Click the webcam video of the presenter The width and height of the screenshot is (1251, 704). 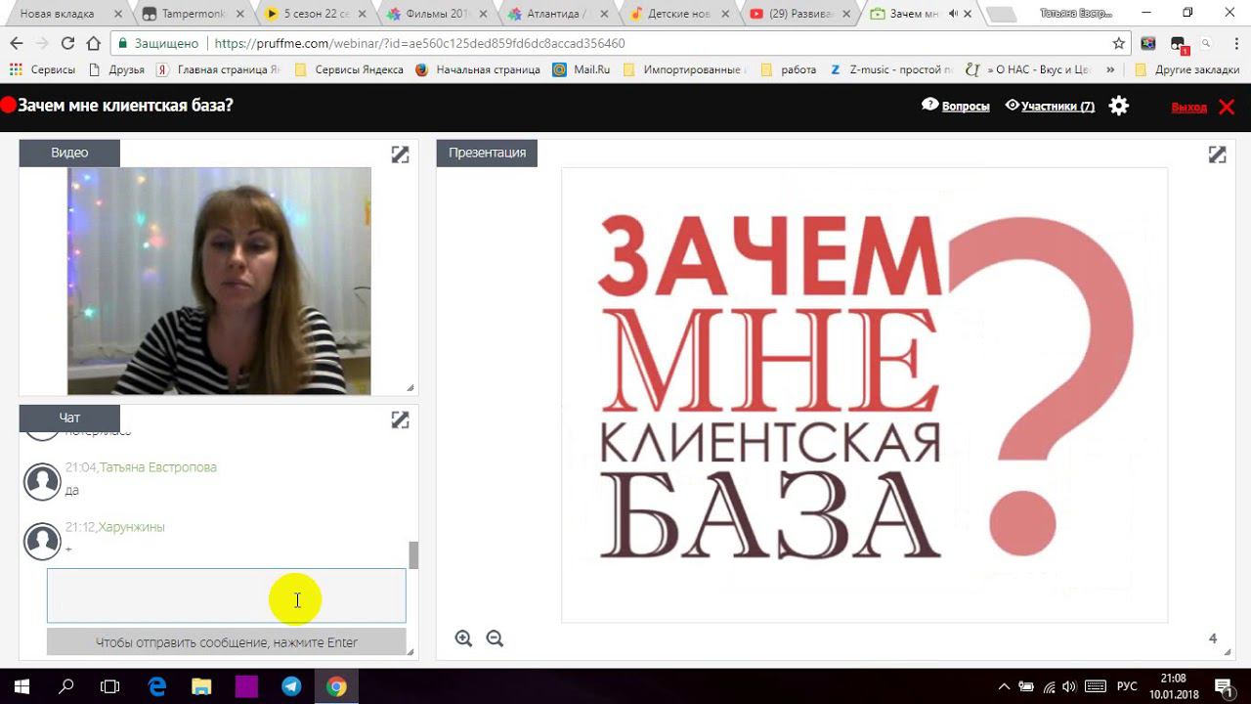pos(219,281)
